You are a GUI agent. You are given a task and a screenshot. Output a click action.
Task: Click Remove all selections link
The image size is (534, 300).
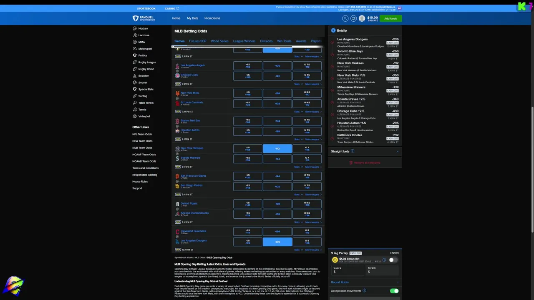(365, 162)
